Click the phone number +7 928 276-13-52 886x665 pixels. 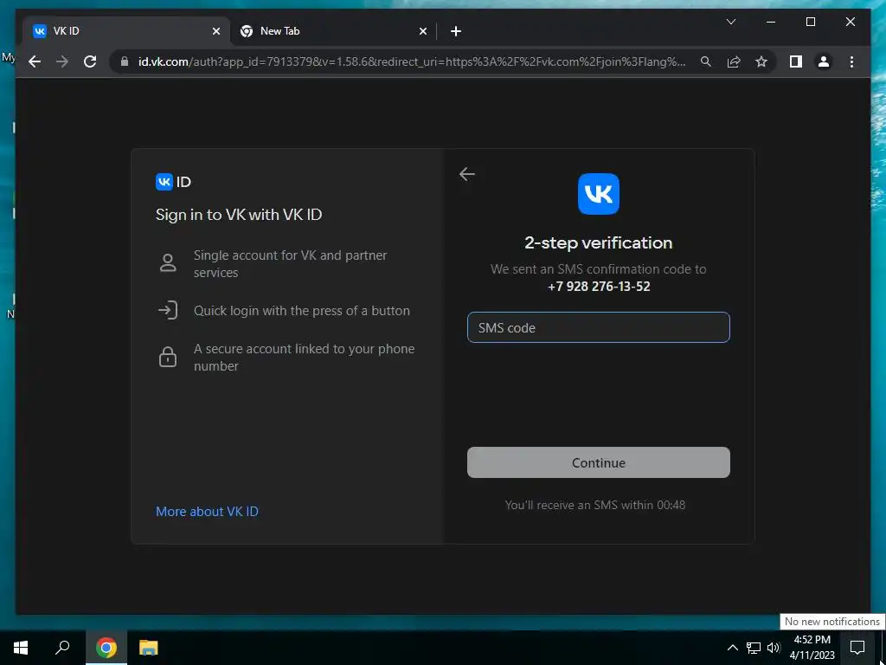[599, 287]
